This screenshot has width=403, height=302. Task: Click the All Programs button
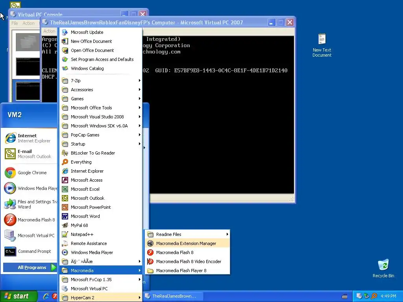(x=30, y=267)
